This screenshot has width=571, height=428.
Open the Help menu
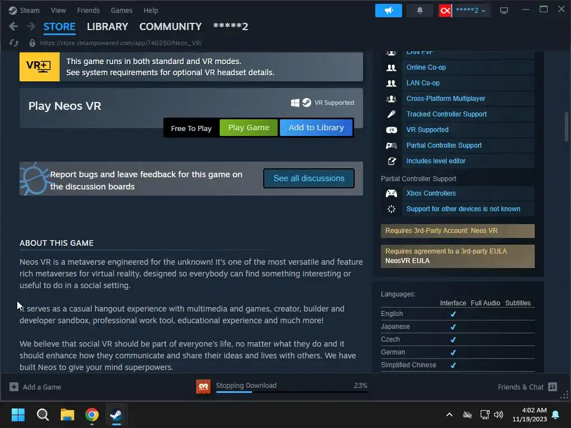click(151, 10)
